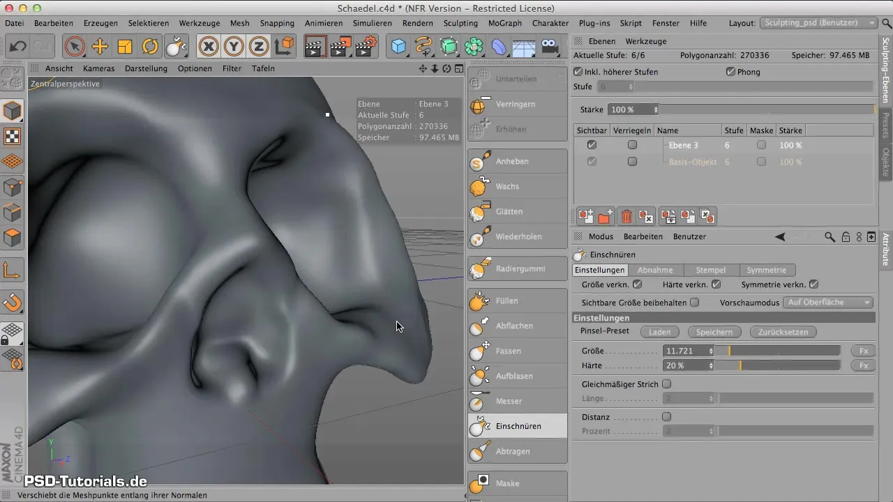Toggle Härte verkn. checkbox
This screenshot has width=893, height=502.
pos(716,284)
